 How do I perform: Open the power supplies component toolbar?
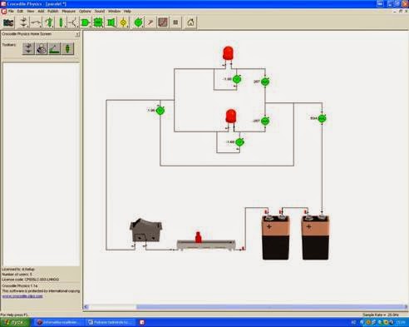(x=24, y=22)
